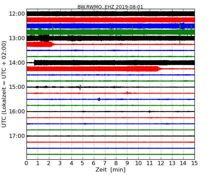Click x-axis tick label 2
Viewport: 221px width, 177px height.
coord(49,163)
